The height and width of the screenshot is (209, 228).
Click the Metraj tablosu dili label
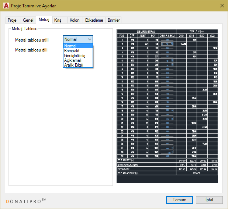pos(32,50)
